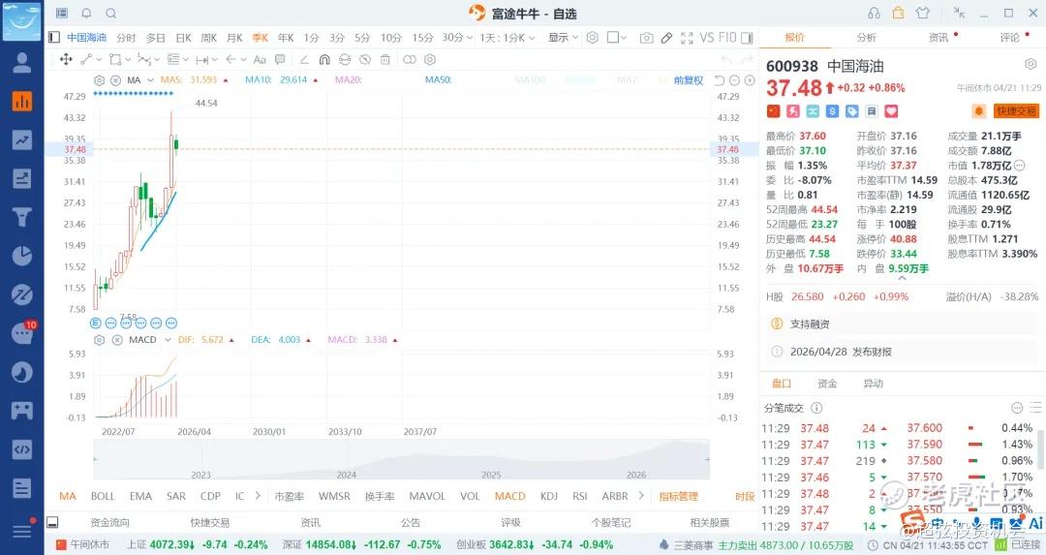This screenshot has width=1046, height=555.
Task: Open the shopping bag icon in title bar
Action: 899,13
